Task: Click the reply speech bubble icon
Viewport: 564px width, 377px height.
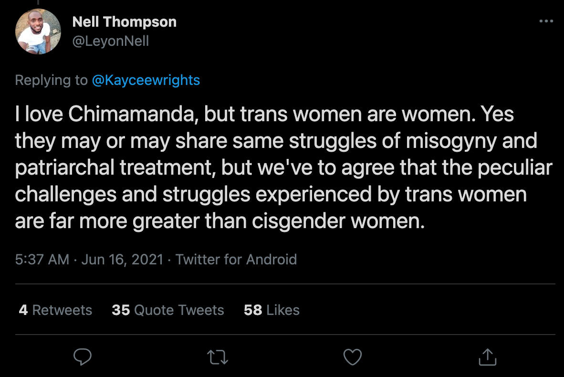Action: coord(83,357)
